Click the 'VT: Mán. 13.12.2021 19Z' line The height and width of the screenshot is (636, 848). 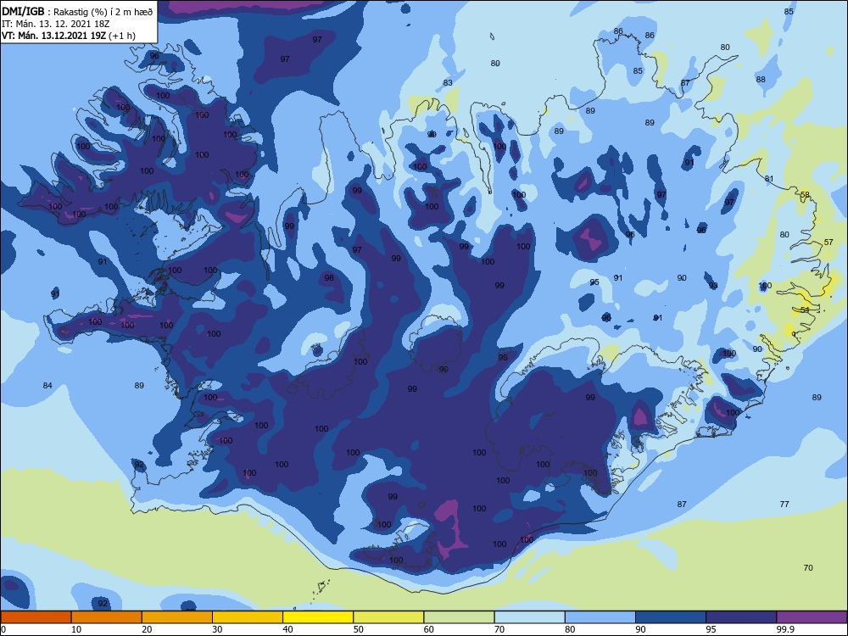[x=54, y=36]
